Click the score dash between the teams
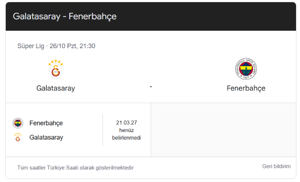Image resolution: width=300 pixels, height=182 pixels. [x=151, y=87]
